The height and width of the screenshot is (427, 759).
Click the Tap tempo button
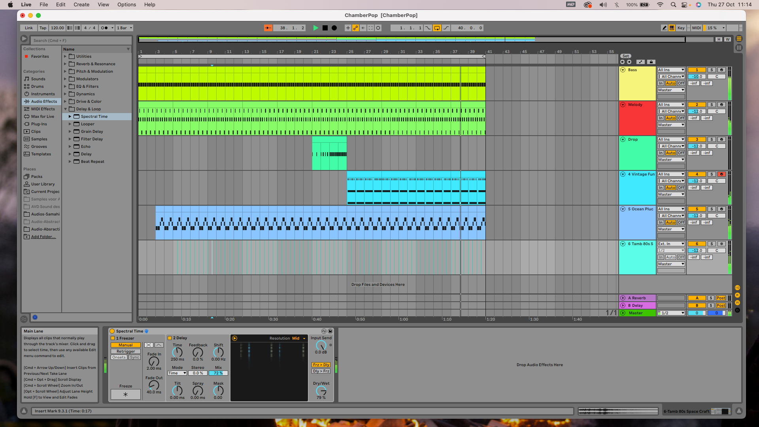pos(43,28)
